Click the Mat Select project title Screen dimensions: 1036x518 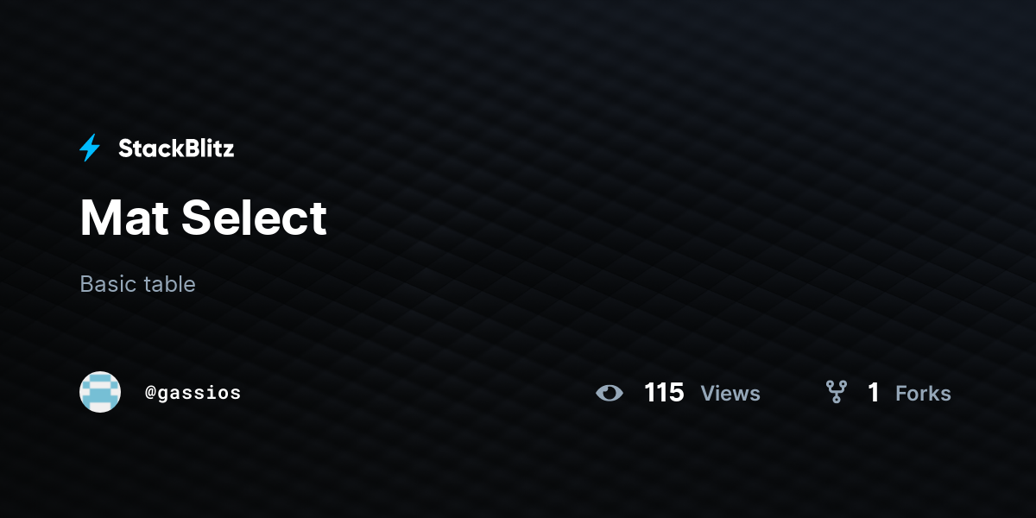204,218
